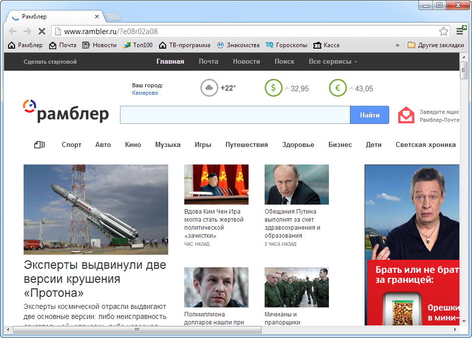Show hidden bookmarks with the chevron
Screen dimensions: 472x338
point(398,45)
